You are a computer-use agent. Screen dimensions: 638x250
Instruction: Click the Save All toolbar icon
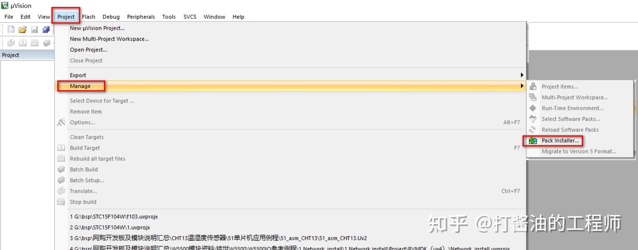[x=46, y=29]
